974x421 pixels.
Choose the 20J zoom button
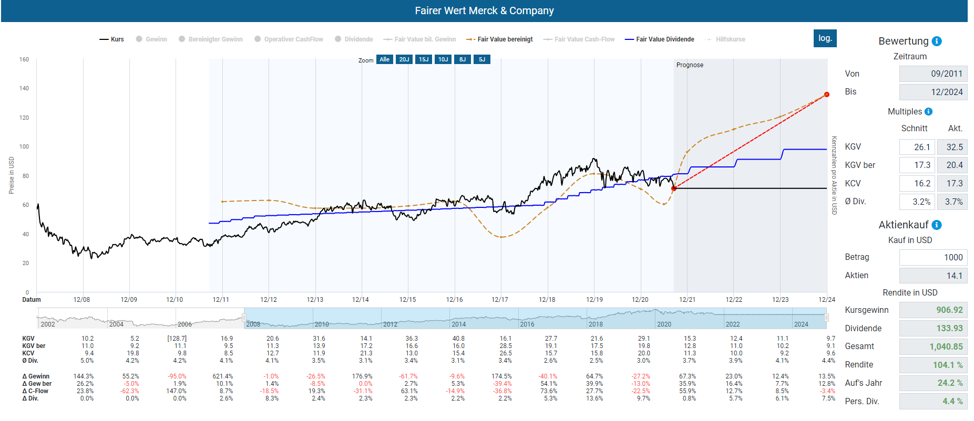click(x=404, y=59)
